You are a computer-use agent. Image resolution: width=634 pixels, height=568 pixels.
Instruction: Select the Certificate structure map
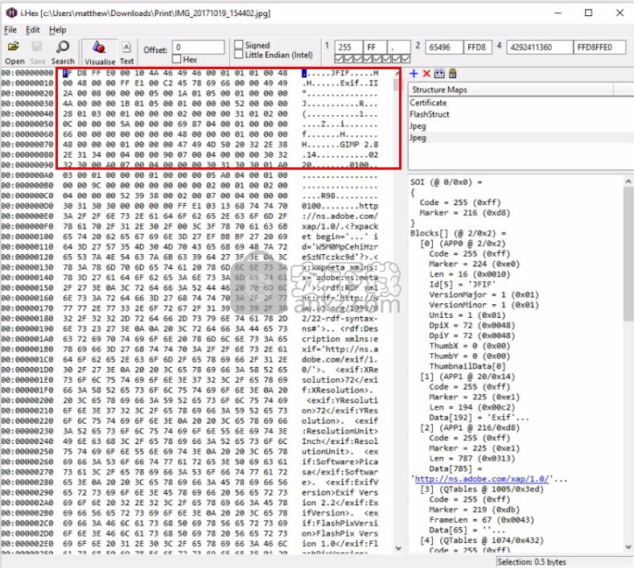428,103
